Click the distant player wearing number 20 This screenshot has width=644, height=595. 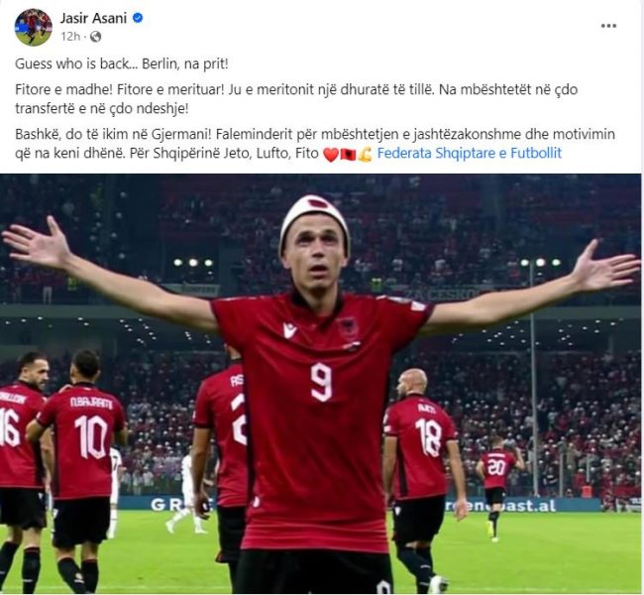coord(496,485)
